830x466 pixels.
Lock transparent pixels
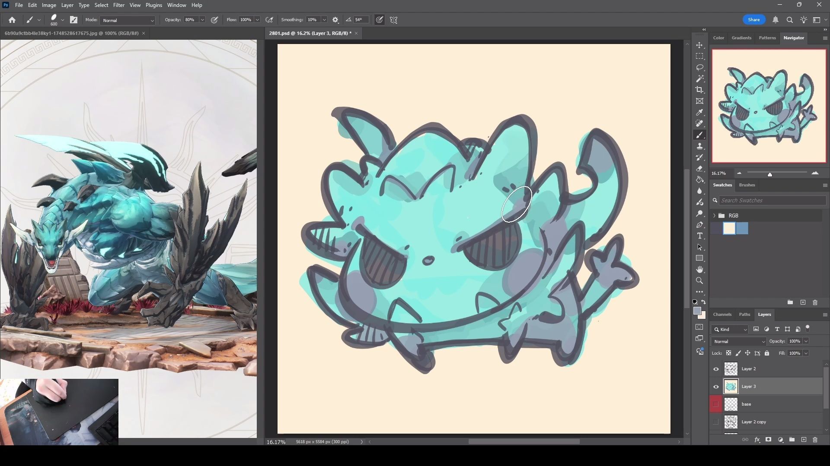coord(728,353)
